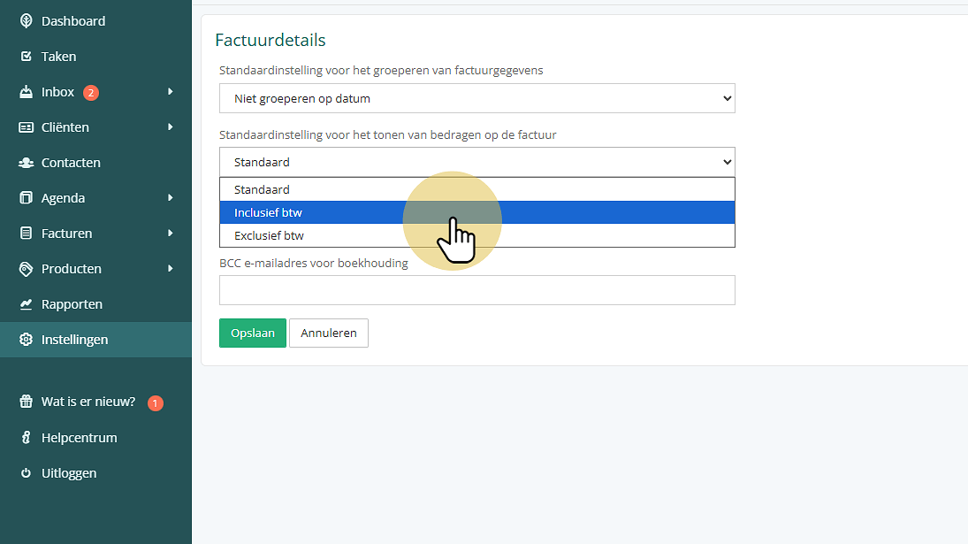Expand the Inbox submenu arrow
This screenshot has height=544, width=968.
click(x=171, y=91)
